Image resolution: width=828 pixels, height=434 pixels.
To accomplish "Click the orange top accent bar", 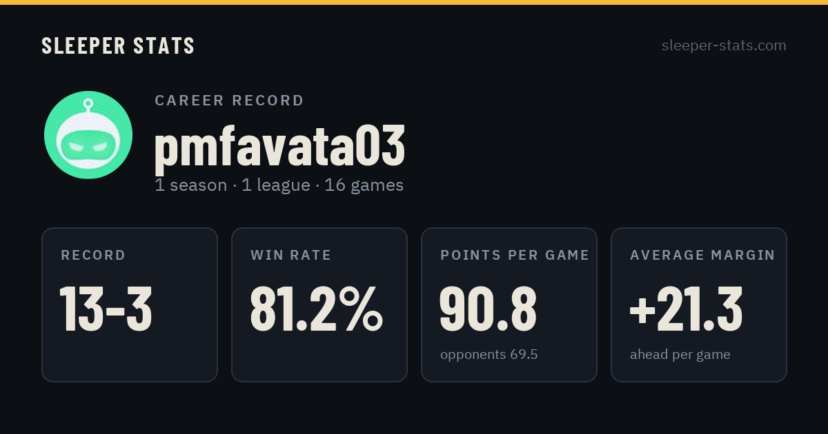I will coord(414,2).
